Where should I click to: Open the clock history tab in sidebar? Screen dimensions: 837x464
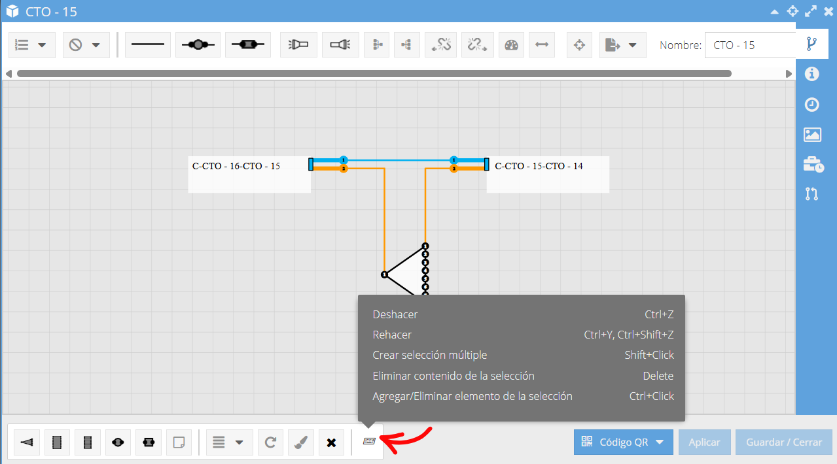pos(812,105)
